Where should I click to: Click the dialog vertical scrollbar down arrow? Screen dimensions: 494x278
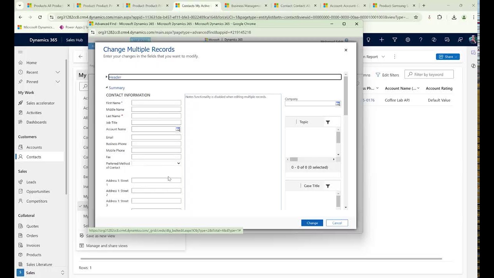pyautogui.click(x=345, y=207)
